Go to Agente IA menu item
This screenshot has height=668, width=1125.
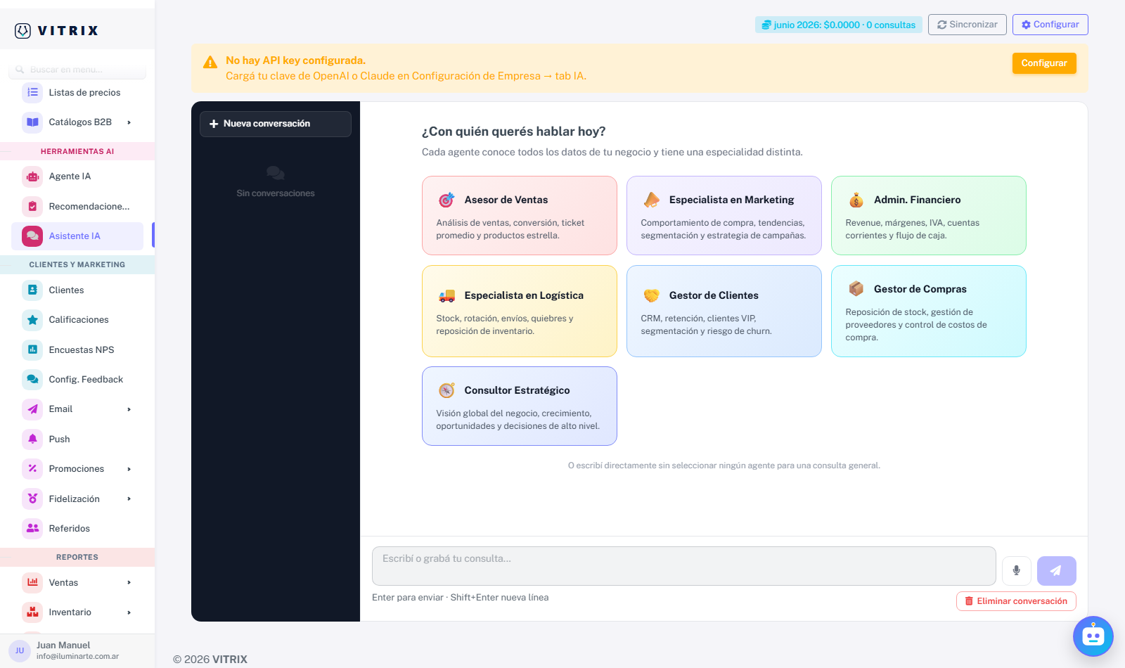click(77, 176)
